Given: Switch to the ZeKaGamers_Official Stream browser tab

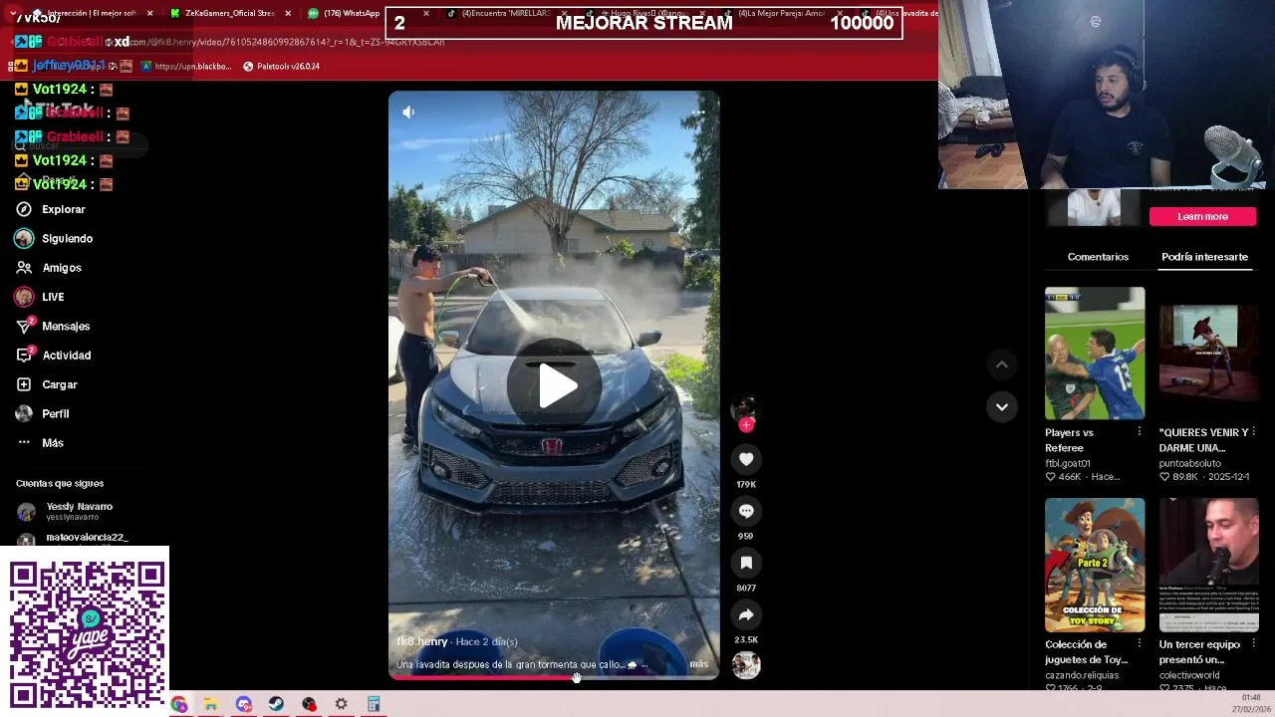Looking at the screenshot, I should [x=229, y=13].
